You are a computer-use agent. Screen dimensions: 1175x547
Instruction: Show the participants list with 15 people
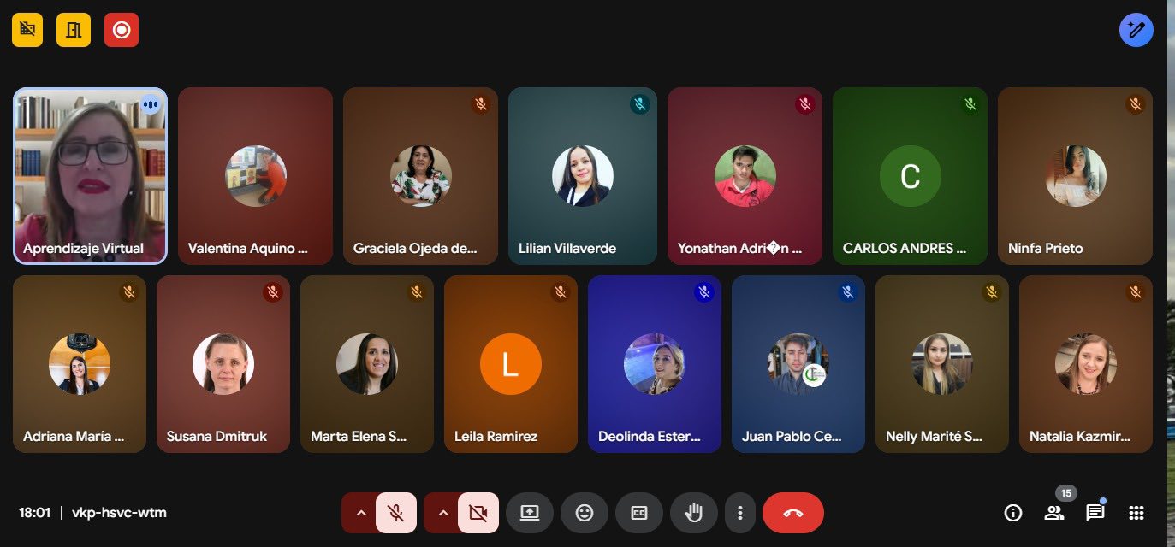(x=1054, y=513)
